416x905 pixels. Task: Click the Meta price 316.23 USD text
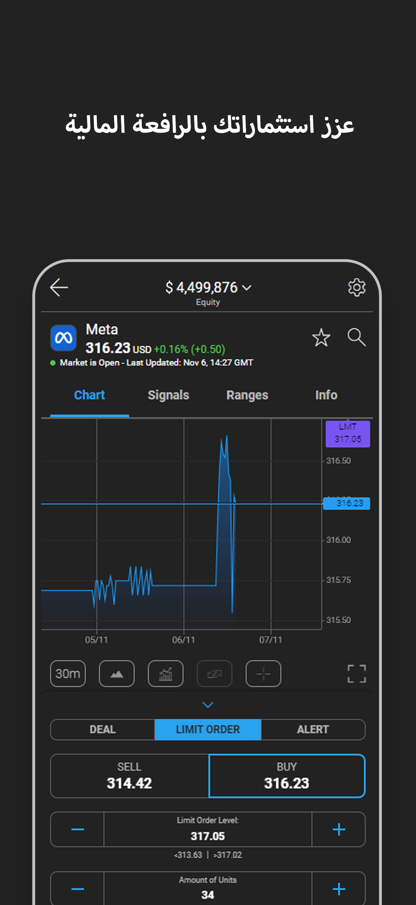click(x=118, y=348)
